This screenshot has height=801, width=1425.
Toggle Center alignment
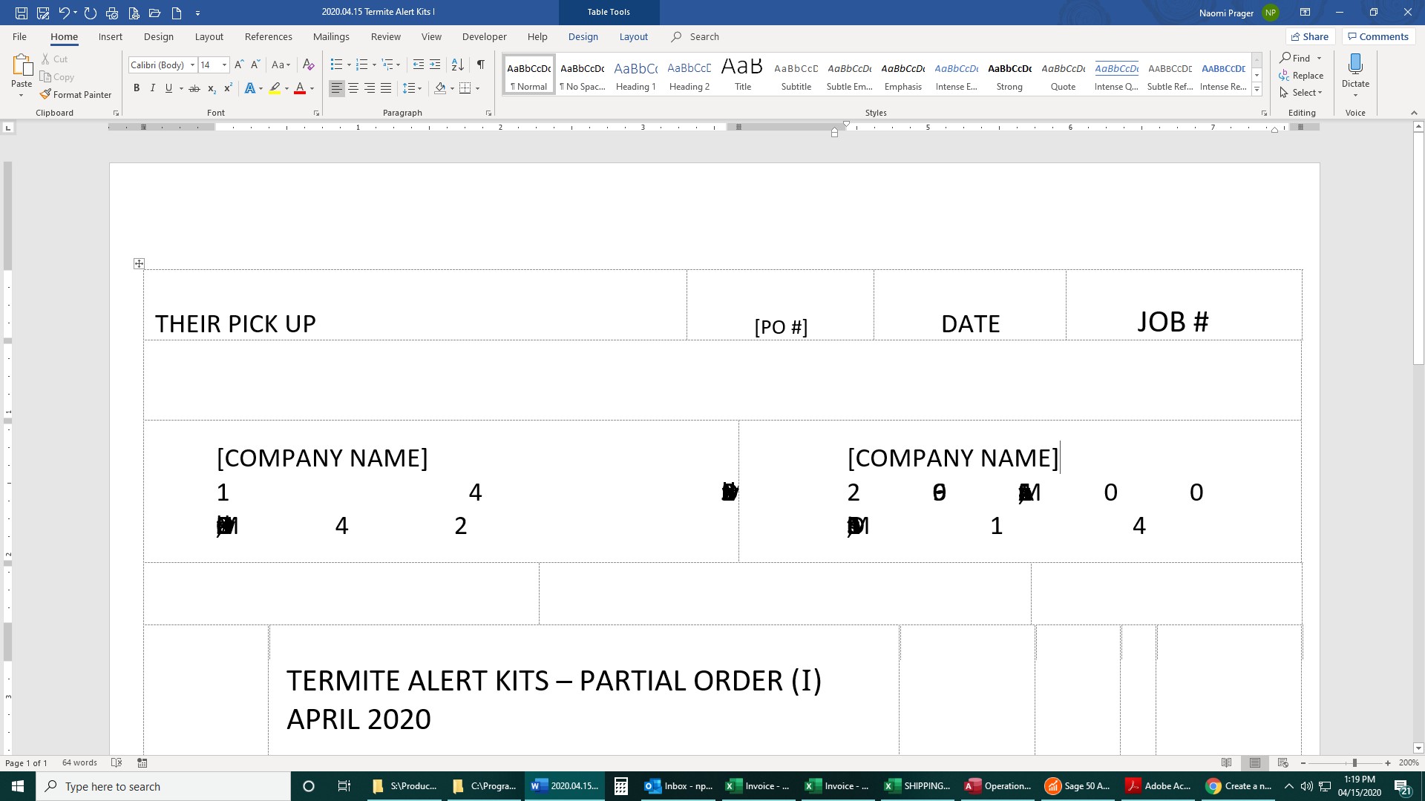click(353, 88)
